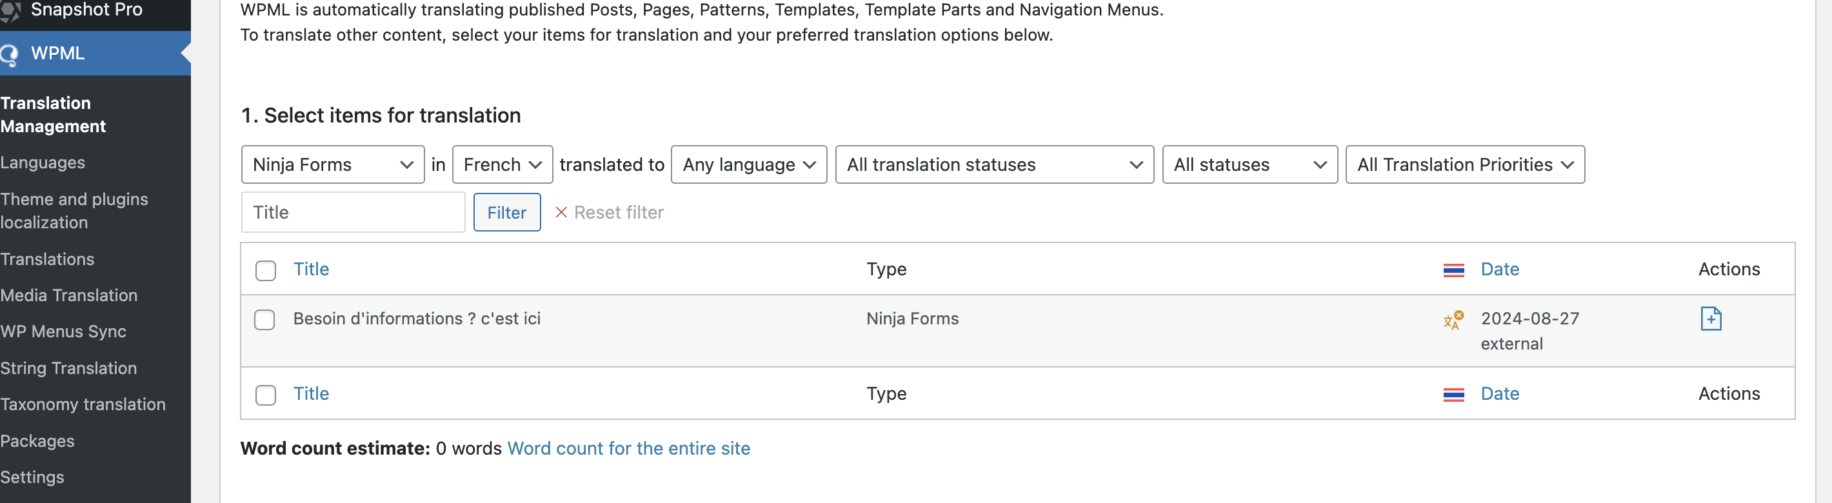
Task: Click the add-to-translation document icon for Besoin d'informations
Action: coord(1710,319)
